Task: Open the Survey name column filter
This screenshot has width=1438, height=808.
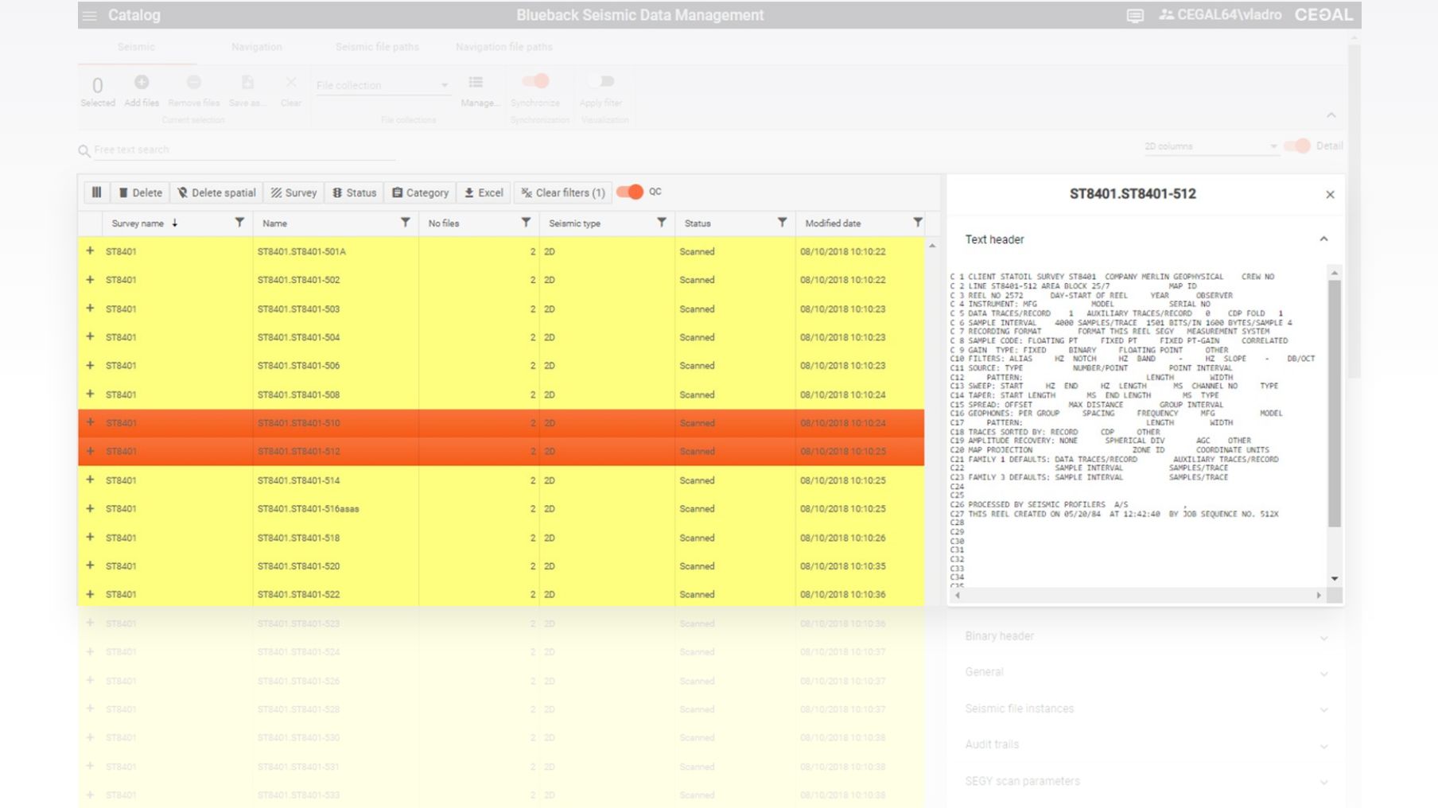Action: pos(239,223)
